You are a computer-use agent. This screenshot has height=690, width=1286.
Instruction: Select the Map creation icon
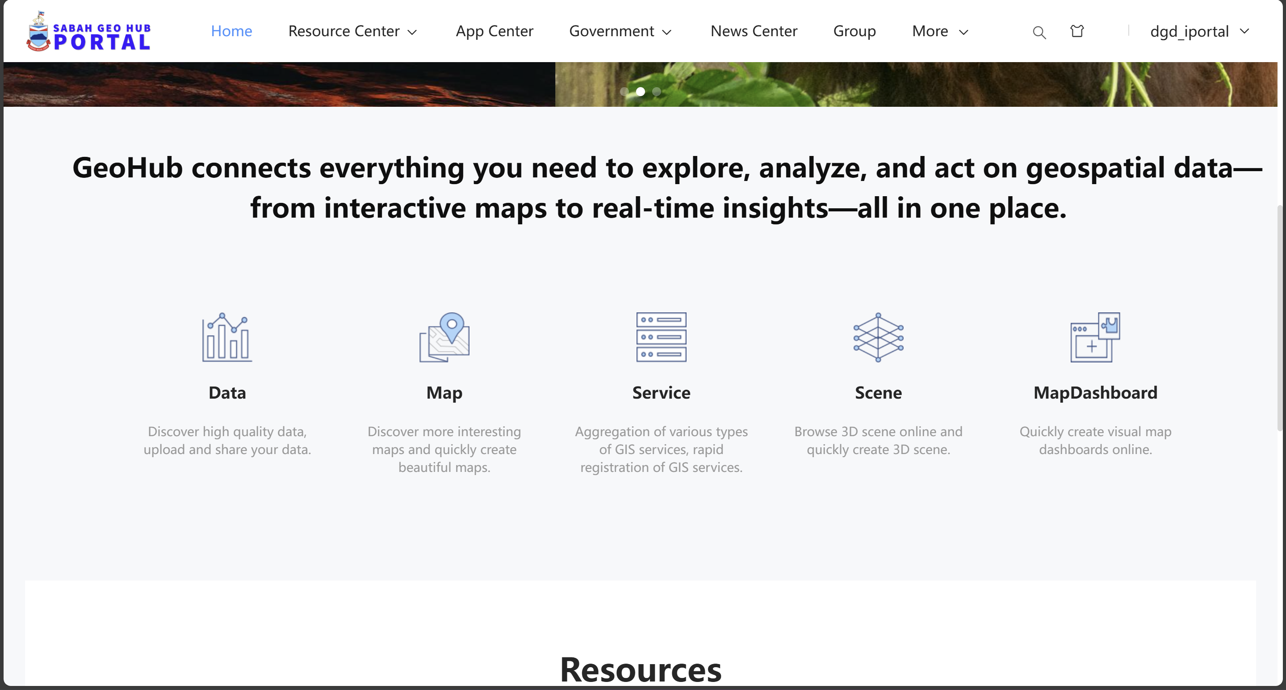[444, 337]
